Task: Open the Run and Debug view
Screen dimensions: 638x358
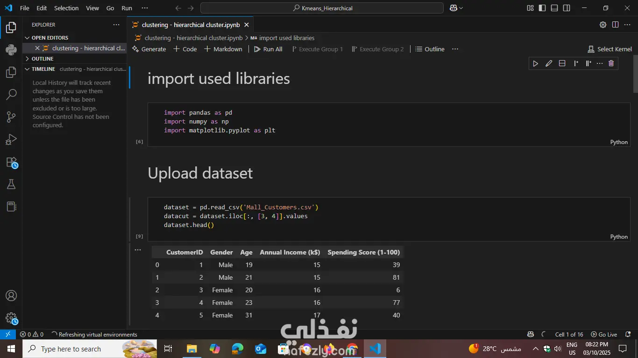Action: 10,139
